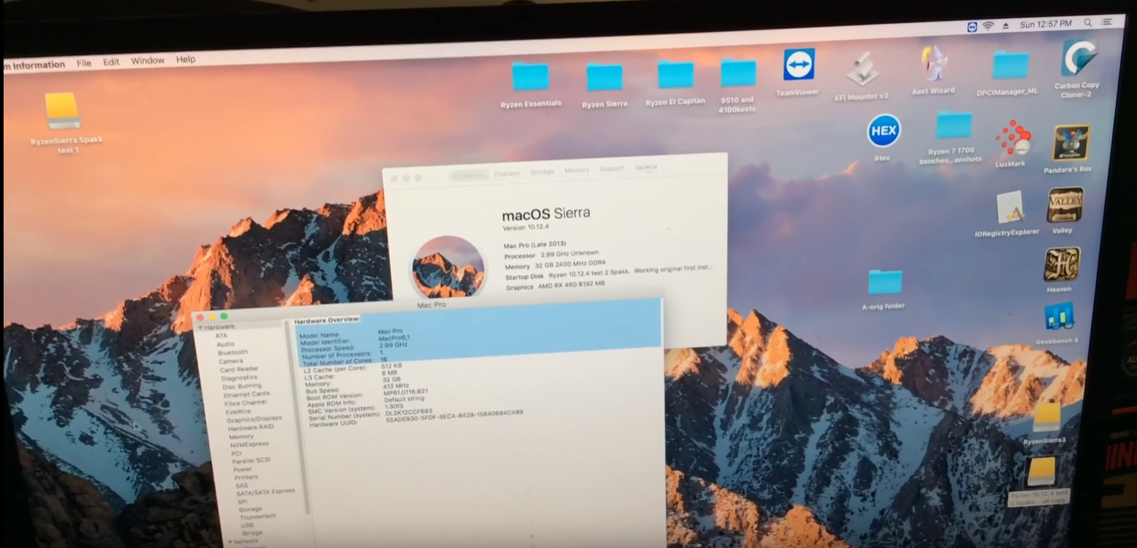Select the EFI Mounter v3 icon

861,69
